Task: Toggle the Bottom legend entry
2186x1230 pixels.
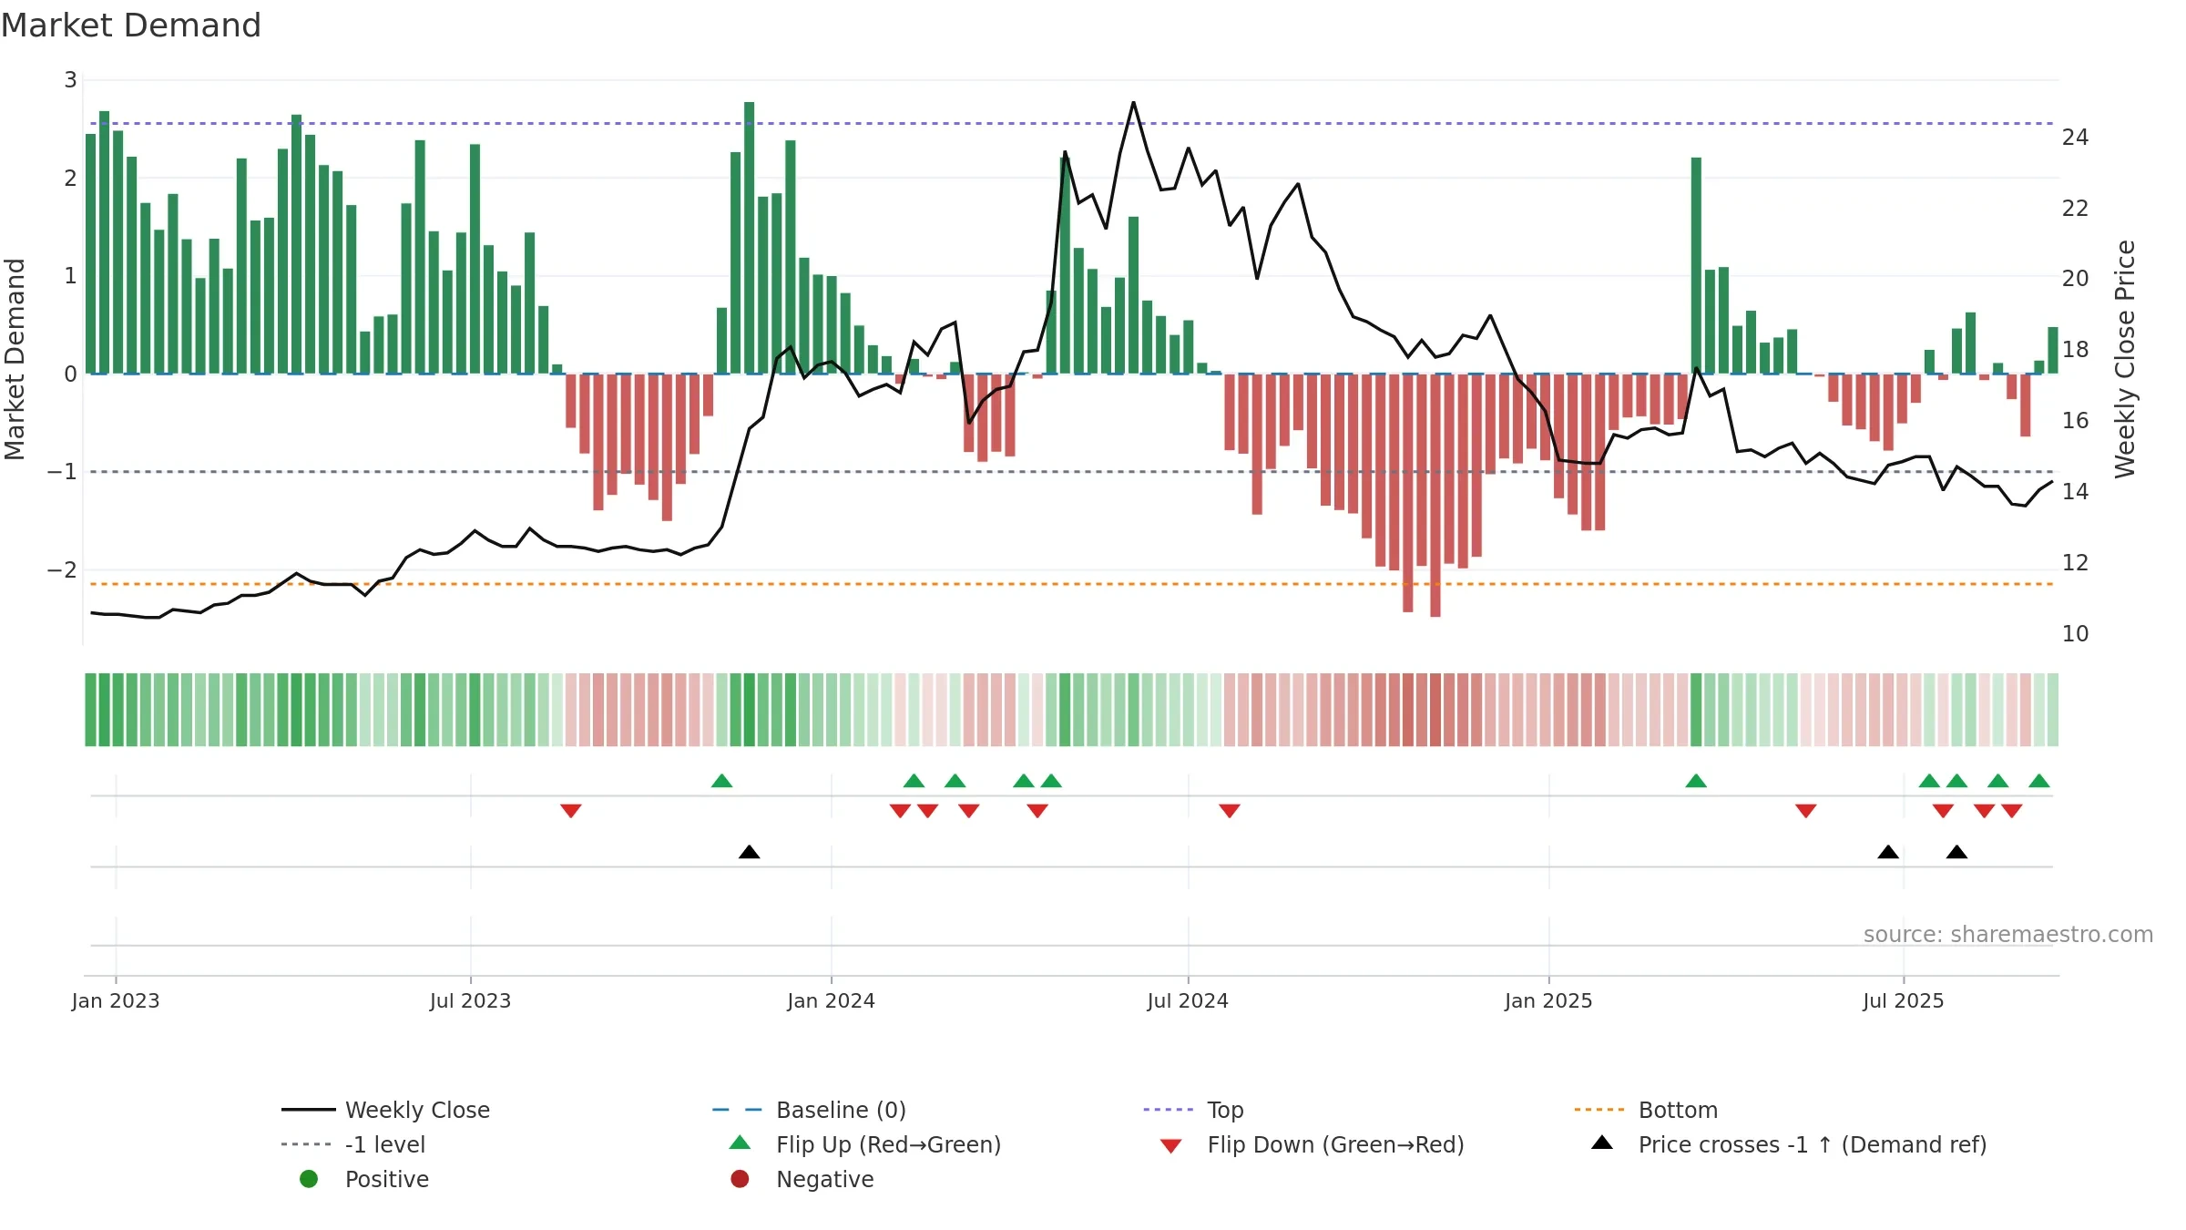Action: tap(1646, 1110)
